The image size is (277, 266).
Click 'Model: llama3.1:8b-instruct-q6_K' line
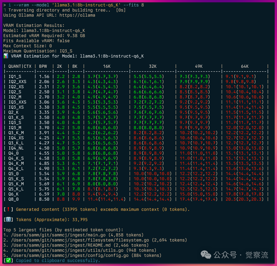point(44,31)
